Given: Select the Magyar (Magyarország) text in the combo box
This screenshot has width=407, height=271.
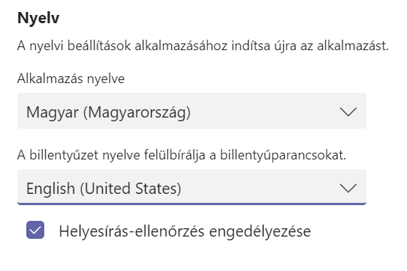Looking at the screenshot, I should click(x=108, y=112).
